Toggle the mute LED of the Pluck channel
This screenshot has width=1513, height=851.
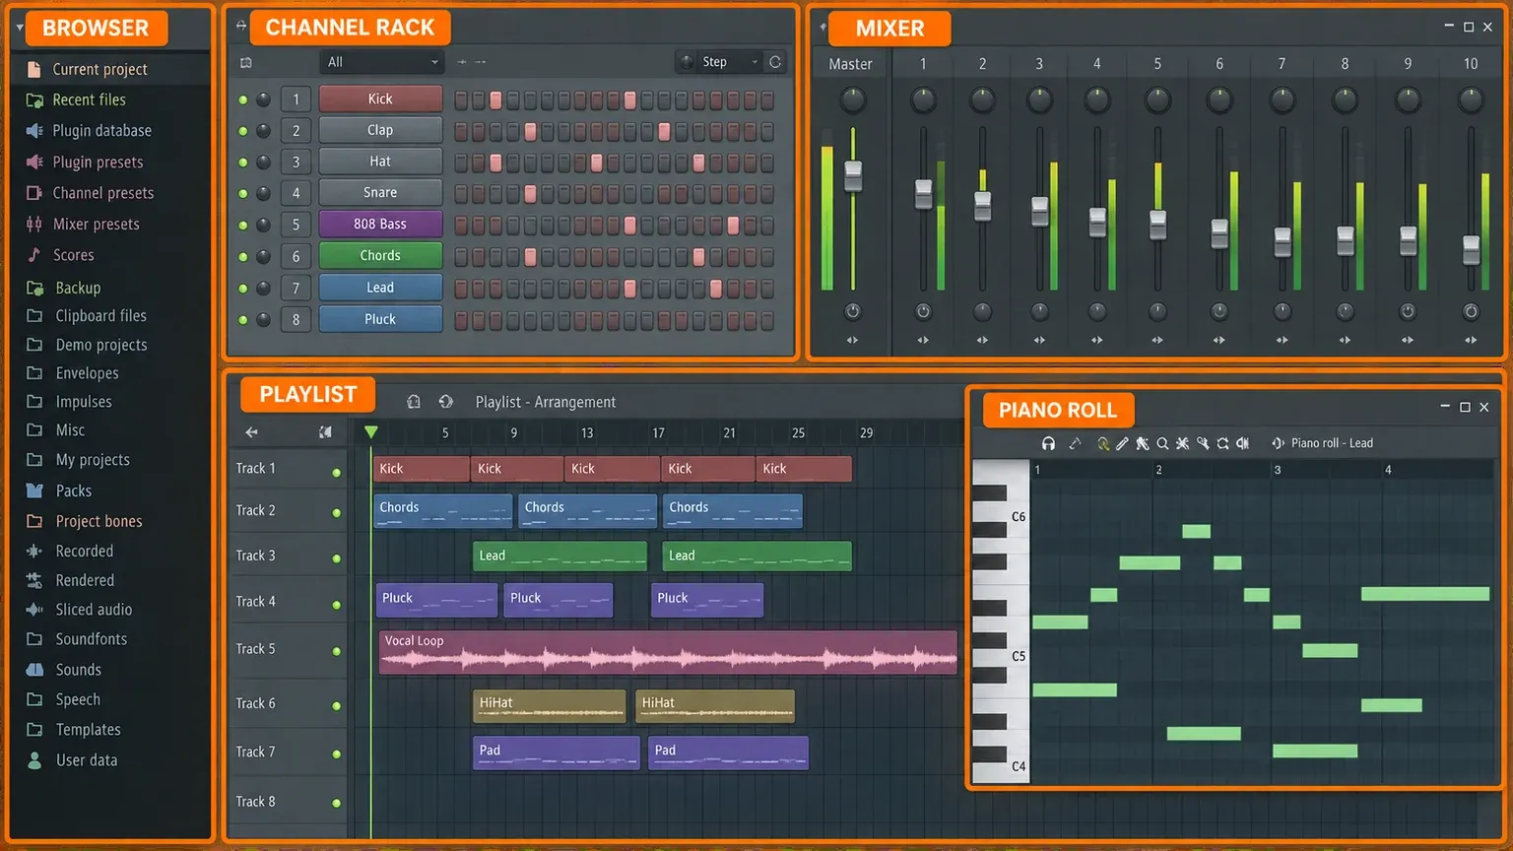click(x=242, y=319)
